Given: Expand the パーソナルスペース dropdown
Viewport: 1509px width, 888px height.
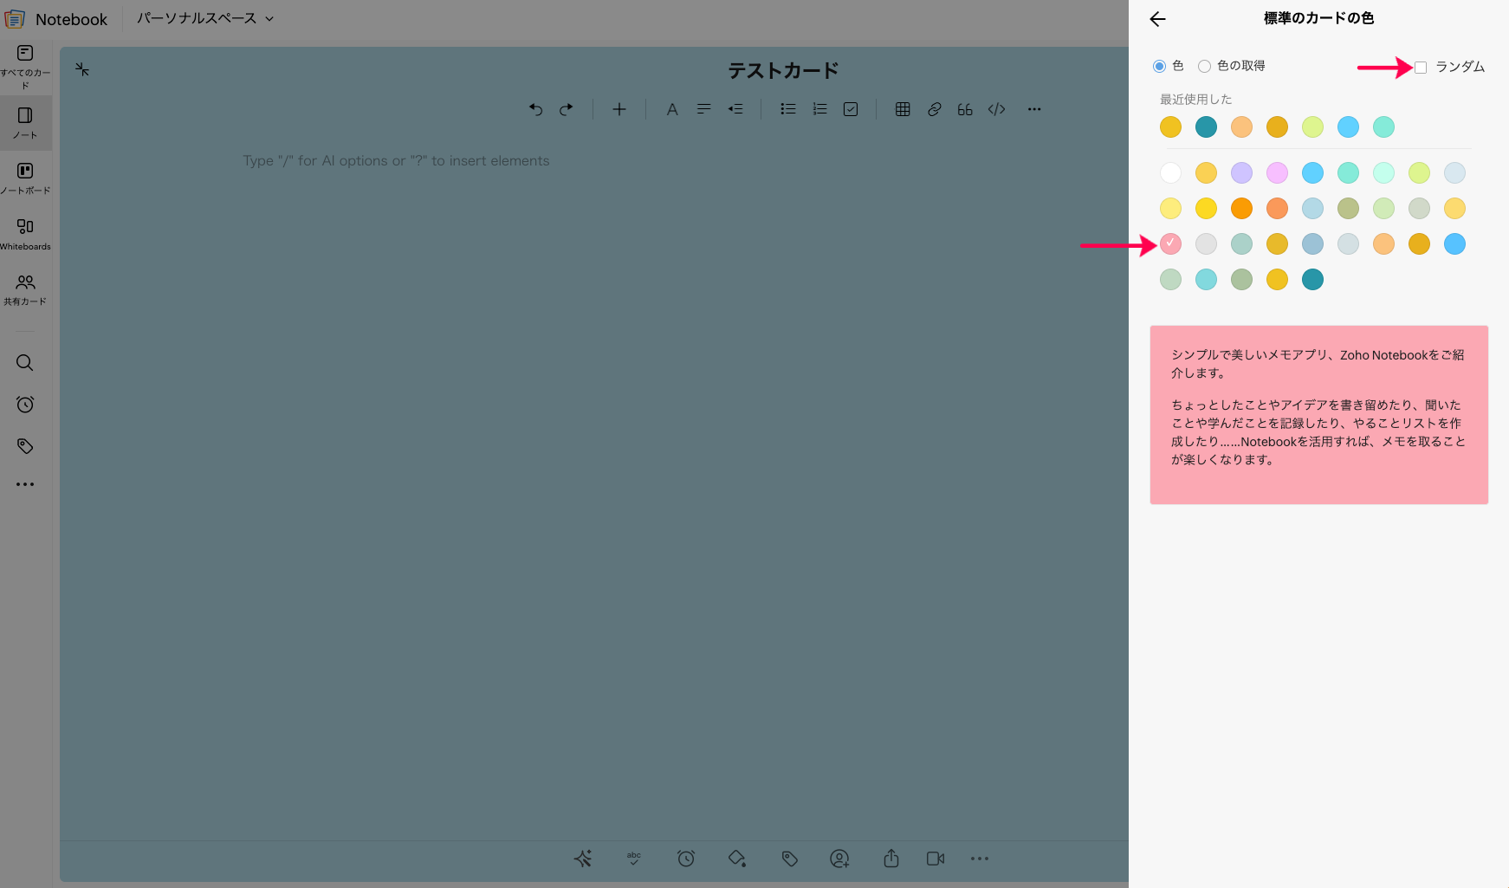Looking at the screenshot, I should (x=204, y=18).
